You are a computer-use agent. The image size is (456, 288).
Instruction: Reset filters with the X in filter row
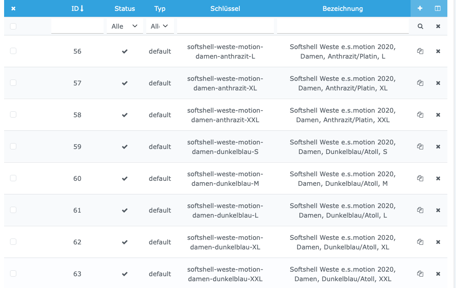click(438, 26)
